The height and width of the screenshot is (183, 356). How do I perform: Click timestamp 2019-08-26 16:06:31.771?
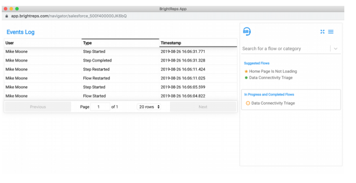pos(183,51)
